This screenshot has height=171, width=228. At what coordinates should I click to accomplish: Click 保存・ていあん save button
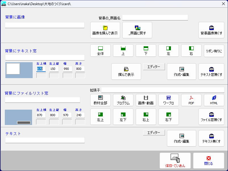tap(175, 161)
